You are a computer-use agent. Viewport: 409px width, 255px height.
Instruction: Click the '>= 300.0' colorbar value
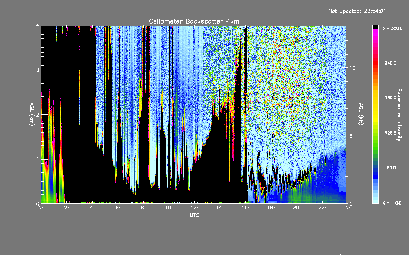(x=393, y=28)
